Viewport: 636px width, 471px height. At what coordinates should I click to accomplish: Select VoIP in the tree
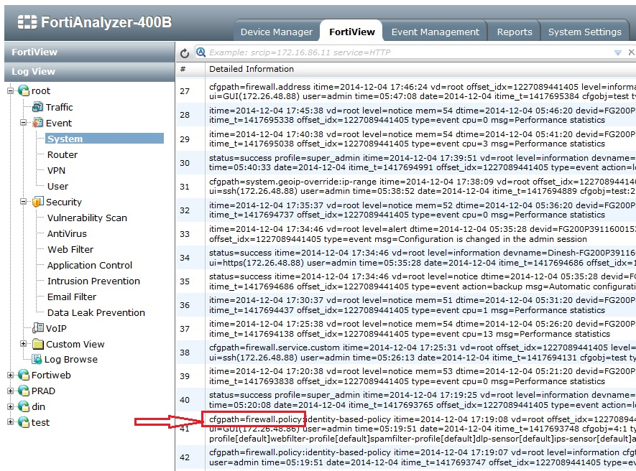(56, 328)
